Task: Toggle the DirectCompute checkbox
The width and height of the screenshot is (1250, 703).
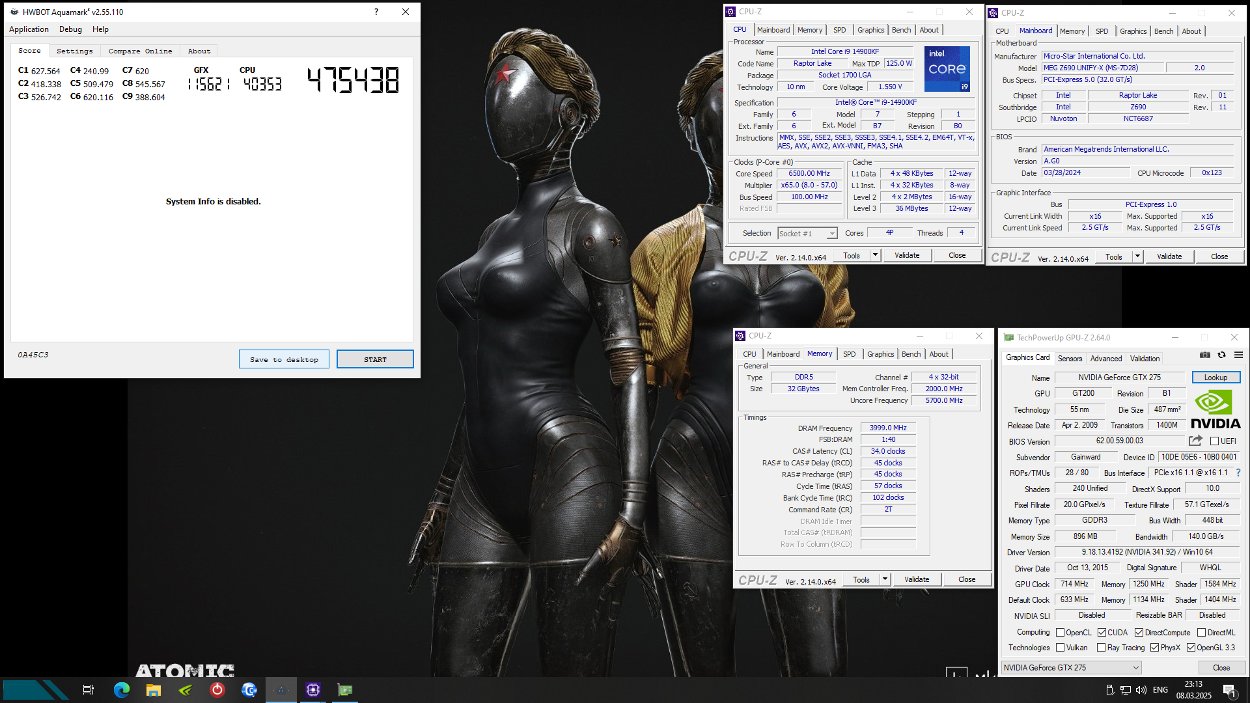Action: [1139, 633]
